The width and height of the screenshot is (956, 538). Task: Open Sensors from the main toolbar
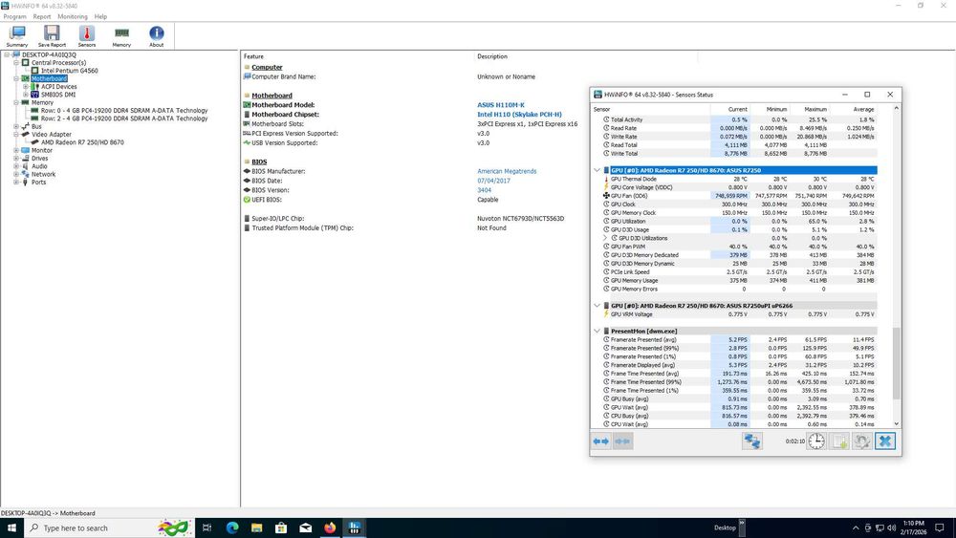tap(87, 36)
